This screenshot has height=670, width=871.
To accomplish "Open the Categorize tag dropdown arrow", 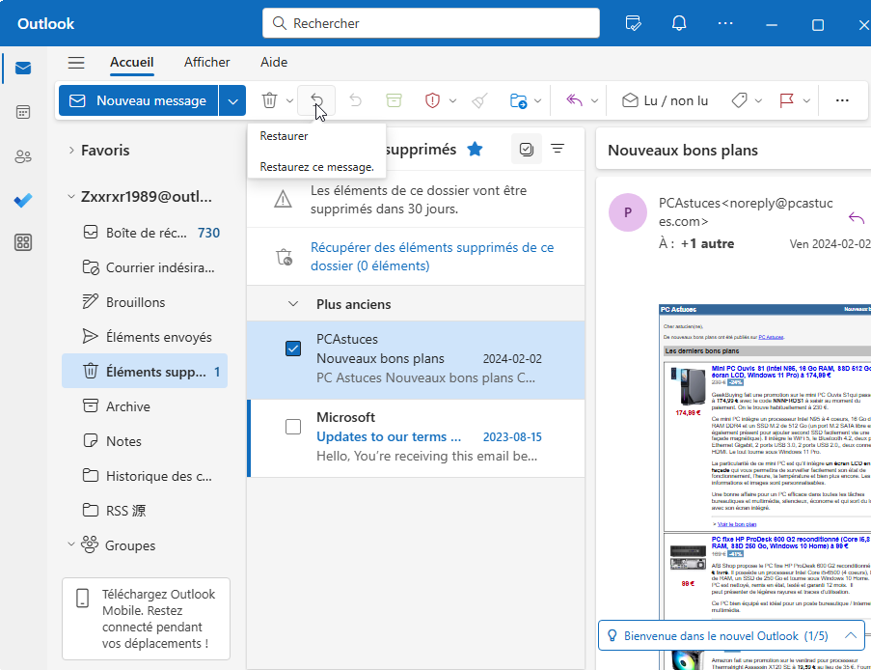I will pyautogui.click(x=758, y=100).
